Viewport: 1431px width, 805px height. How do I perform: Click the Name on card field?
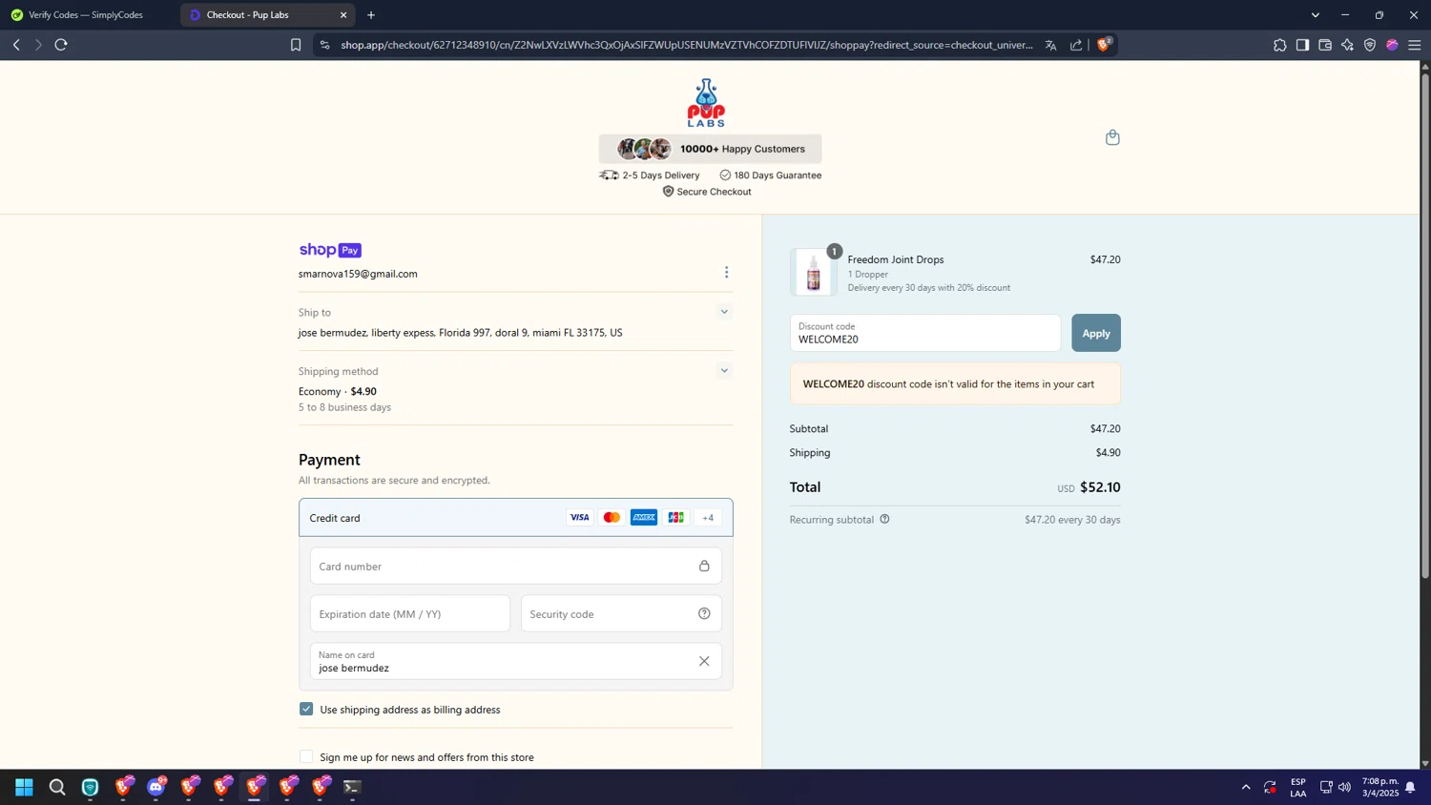click(515, 661)
